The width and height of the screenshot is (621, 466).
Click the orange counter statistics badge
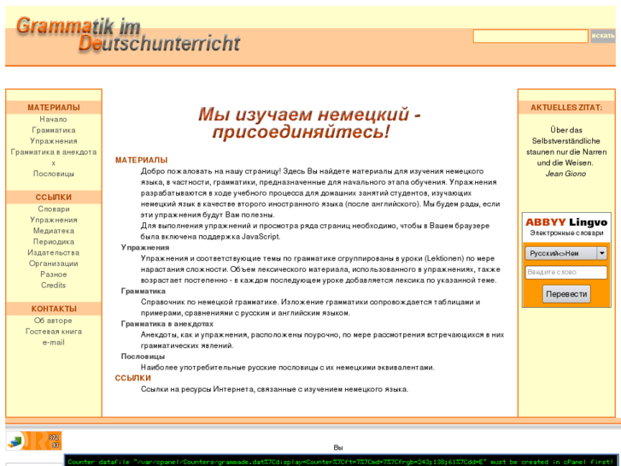(33, 440)
